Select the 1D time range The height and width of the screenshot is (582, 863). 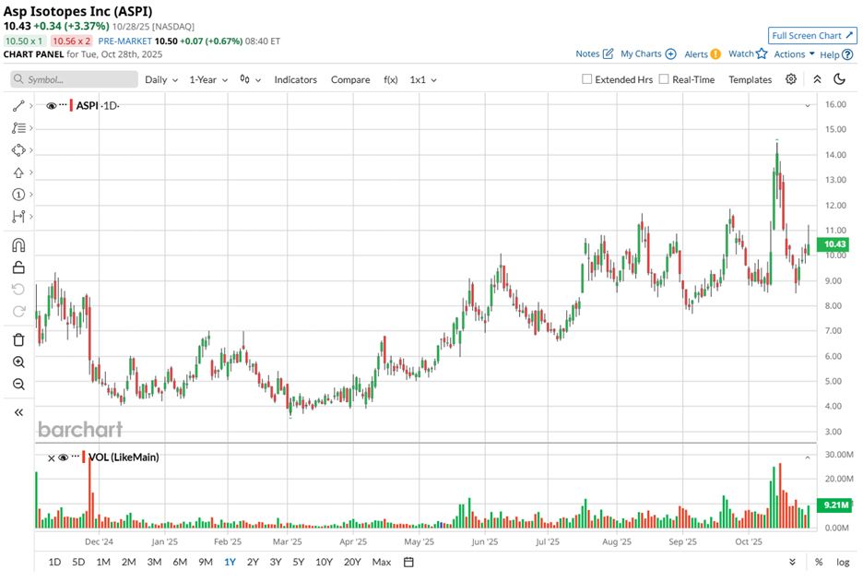click(54, 563)
